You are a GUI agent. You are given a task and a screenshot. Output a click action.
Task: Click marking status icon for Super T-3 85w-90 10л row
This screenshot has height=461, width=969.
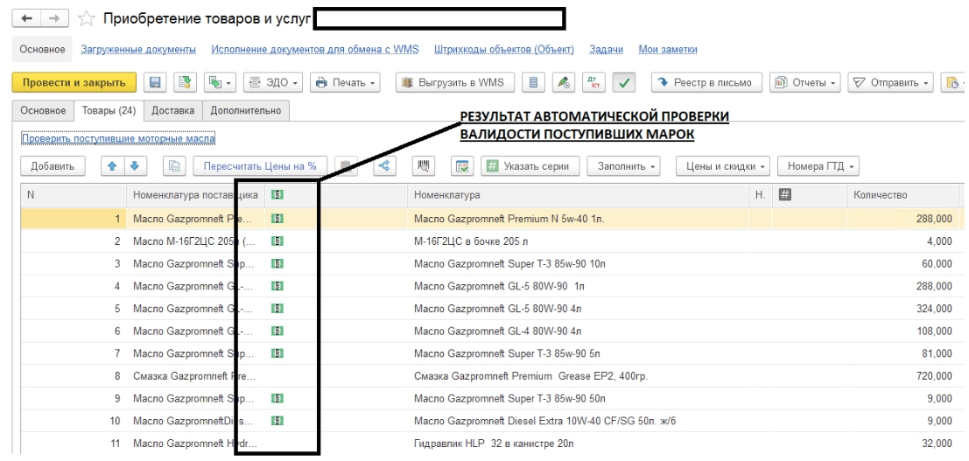[277, 263]
